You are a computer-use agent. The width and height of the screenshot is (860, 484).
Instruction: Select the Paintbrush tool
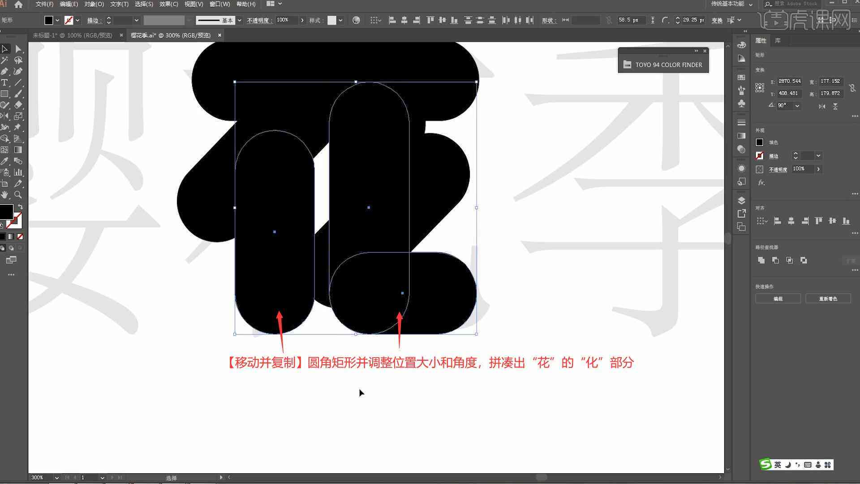coord(18,94)
